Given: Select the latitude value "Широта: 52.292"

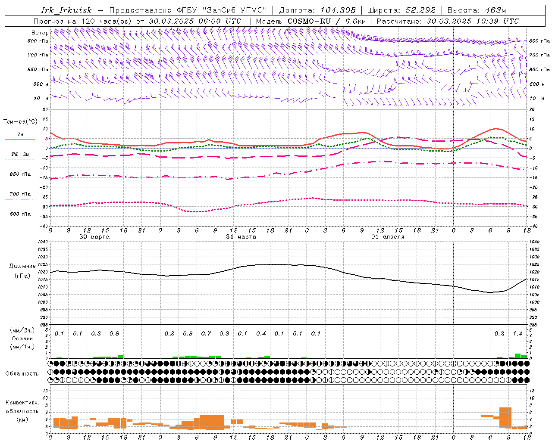Looking at the screenshot, I should click(401, 10).
